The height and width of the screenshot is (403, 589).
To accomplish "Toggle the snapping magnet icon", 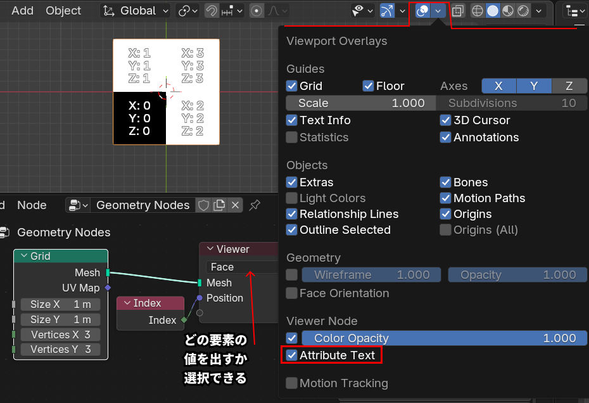I will pyautogui.click(x=213, y=11).
